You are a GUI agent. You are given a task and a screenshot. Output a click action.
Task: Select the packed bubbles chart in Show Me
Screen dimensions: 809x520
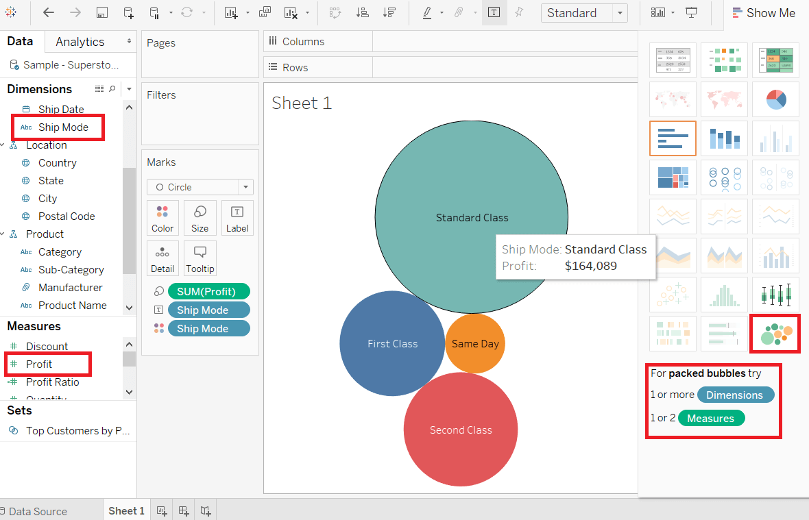[776, 334]
